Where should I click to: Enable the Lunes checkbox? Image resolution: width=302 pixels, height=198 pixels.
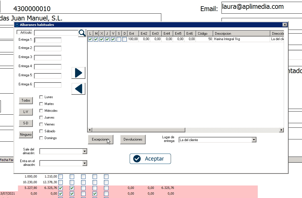[41, 97]
